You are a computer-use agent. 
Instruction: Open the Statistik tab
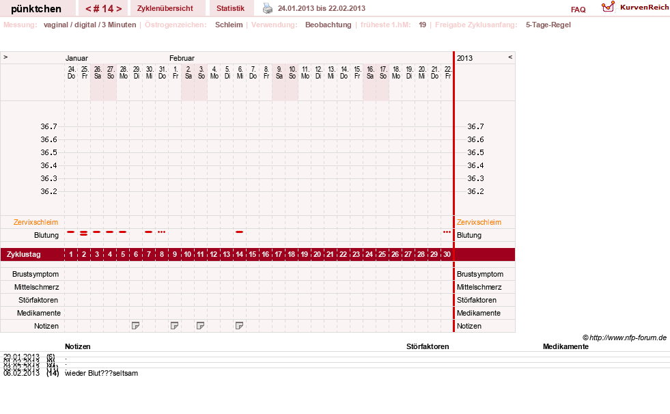pos(230,9)
